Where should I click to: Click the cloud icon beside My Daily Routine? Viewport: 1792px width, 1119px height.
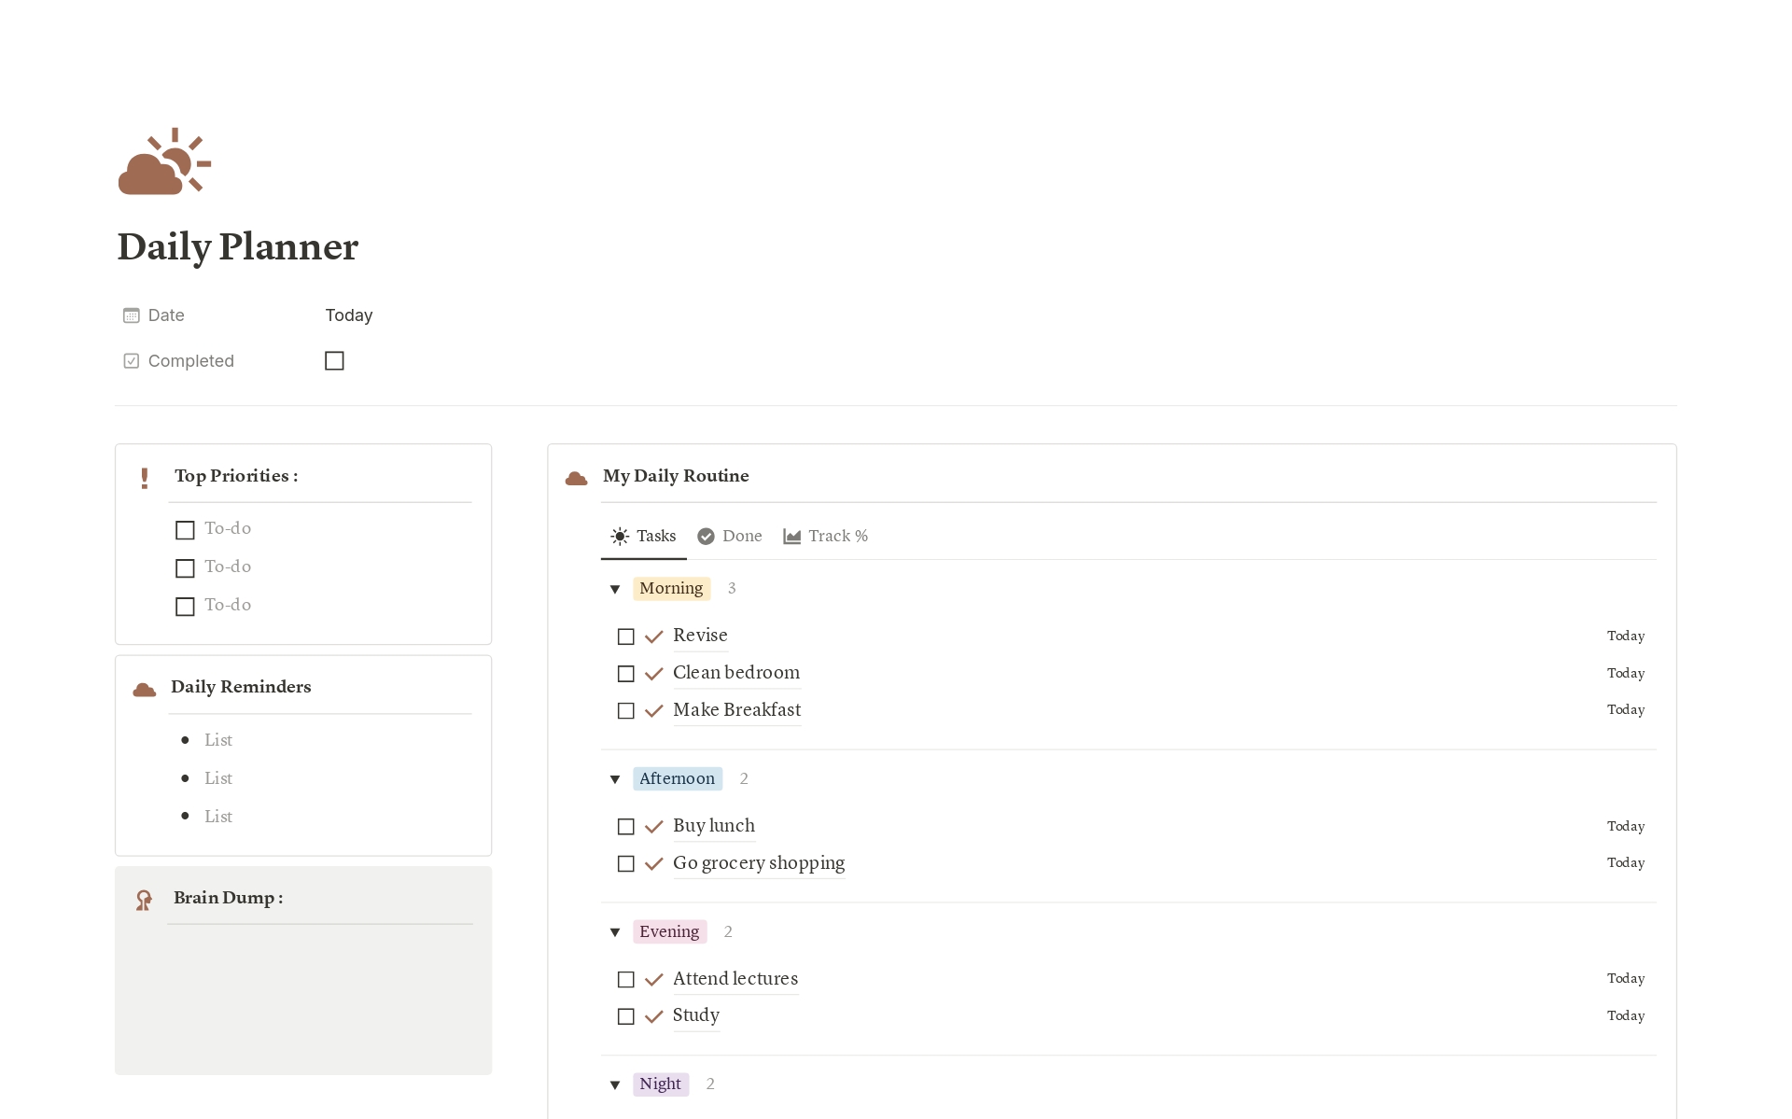click(x=576, y=477)
